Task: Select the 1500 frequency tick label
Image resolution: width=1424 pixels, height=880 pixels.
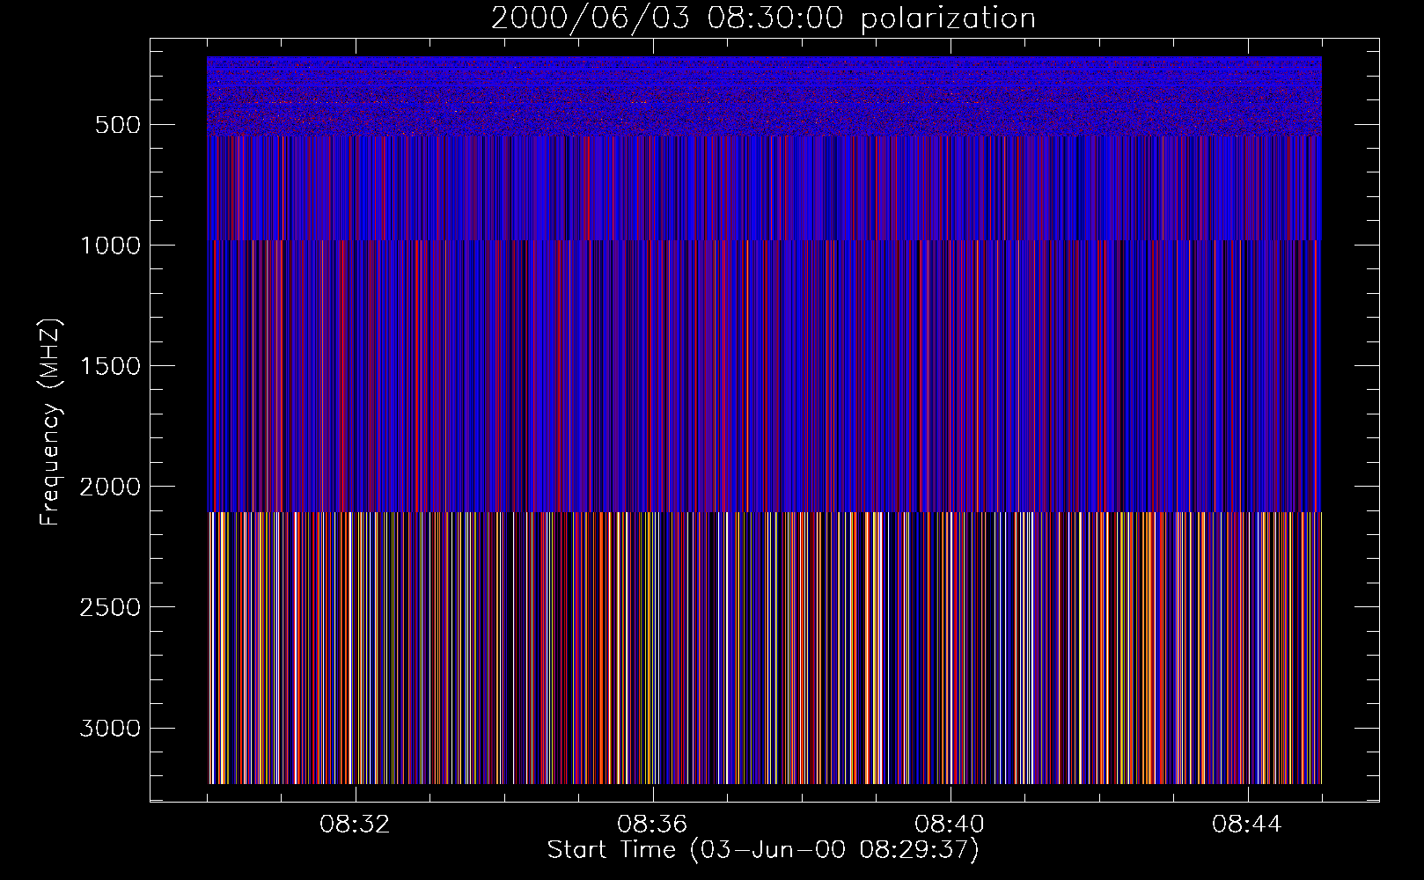Action: (110, 366)
